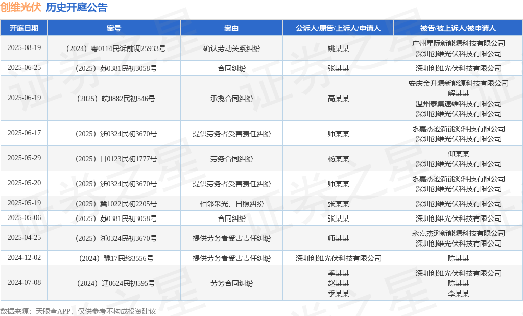
Task: Select case number 浙0324民初3670号 in the 2025-04-25 row
Action: [x=128, y=239]
